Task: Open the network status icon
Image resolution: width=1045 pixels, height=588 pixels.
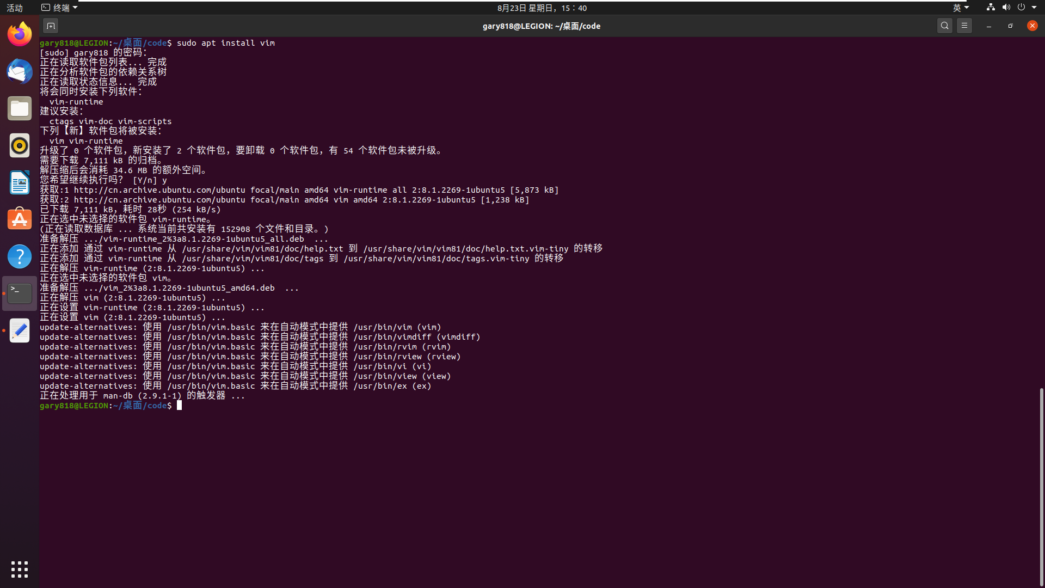Action: (x=991, y=8)
